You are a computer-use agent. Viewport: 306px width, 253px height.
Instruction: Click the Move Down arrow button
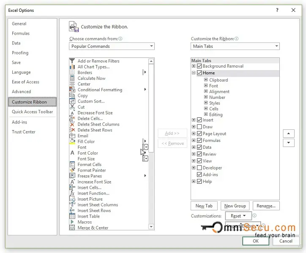click(x=288, y=143)
